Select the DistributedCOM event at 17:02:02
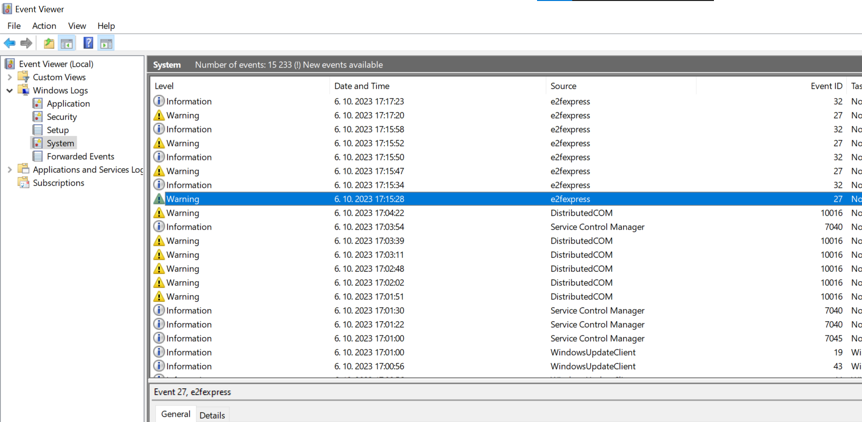862x422 pixels. (x=506, y=283)
